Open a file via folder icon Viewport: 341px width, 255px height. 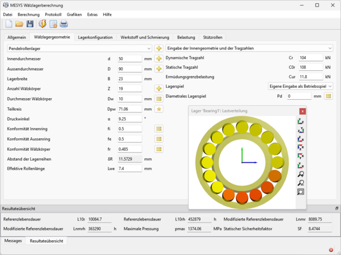[x=19, y=24]
